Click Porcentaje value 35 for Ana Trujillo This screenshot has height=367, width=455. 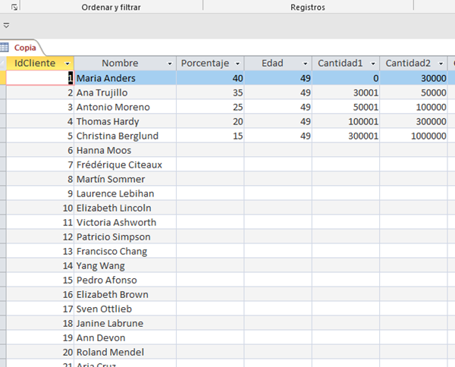tap(210, 93)
